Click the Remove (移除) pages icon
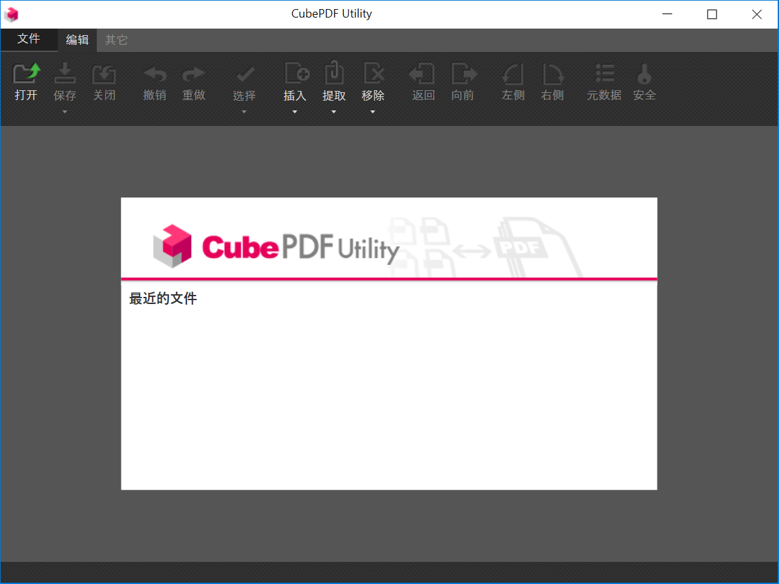The width and height of the screenshot is (779, 584). coord(373,81)
